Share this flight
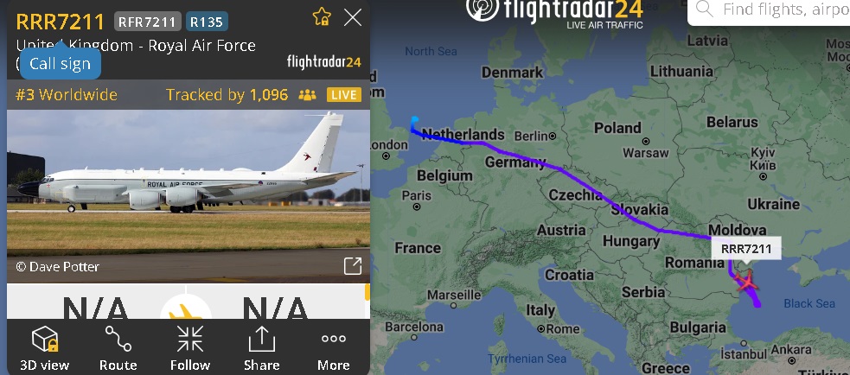Image resolution: width=850 pixels, height=375 pixels. [261, 348]
